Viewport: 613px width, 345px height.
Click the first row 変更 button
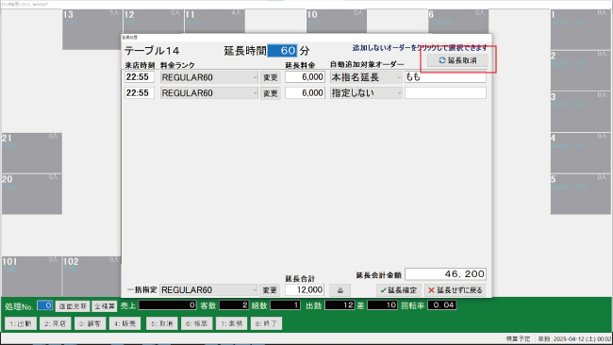click(x=271, y=77)
